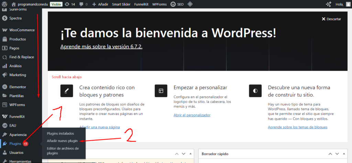Open Pagos in the sidebar
Viewport: 352px width, 163px height.
coord(14,48)
